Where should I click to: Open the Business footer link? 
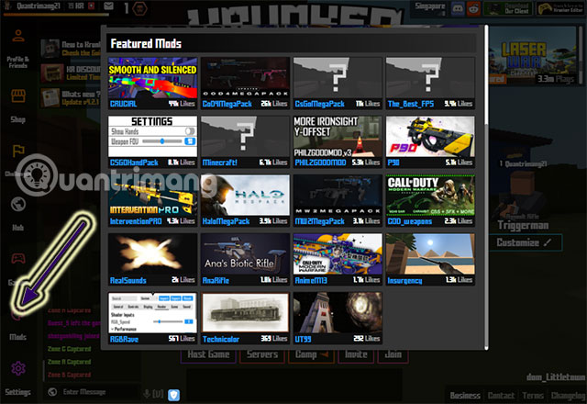[465, 396]
